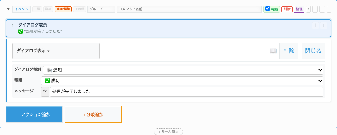Focus the グループ input field

click(101, 9)
